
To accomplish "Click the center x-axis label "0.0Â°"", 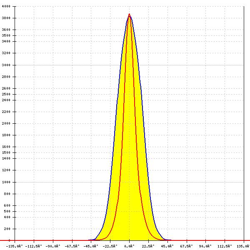I will pyautogui.click(x=129, y=246).
